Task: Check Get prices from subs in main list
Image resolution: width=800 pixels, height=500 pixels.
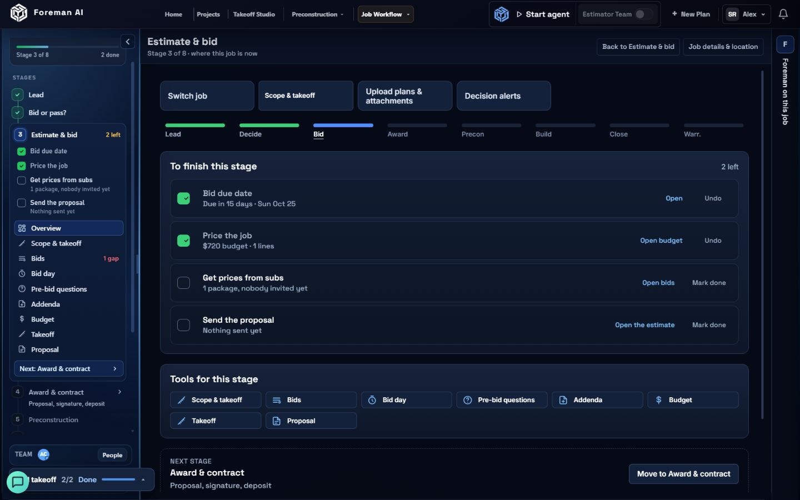Action: 183,283
